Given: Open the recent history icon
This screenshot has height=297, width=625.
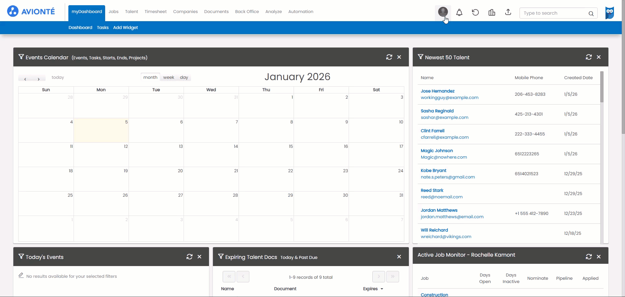Looking at the screenshot, I should click(475, 13).
